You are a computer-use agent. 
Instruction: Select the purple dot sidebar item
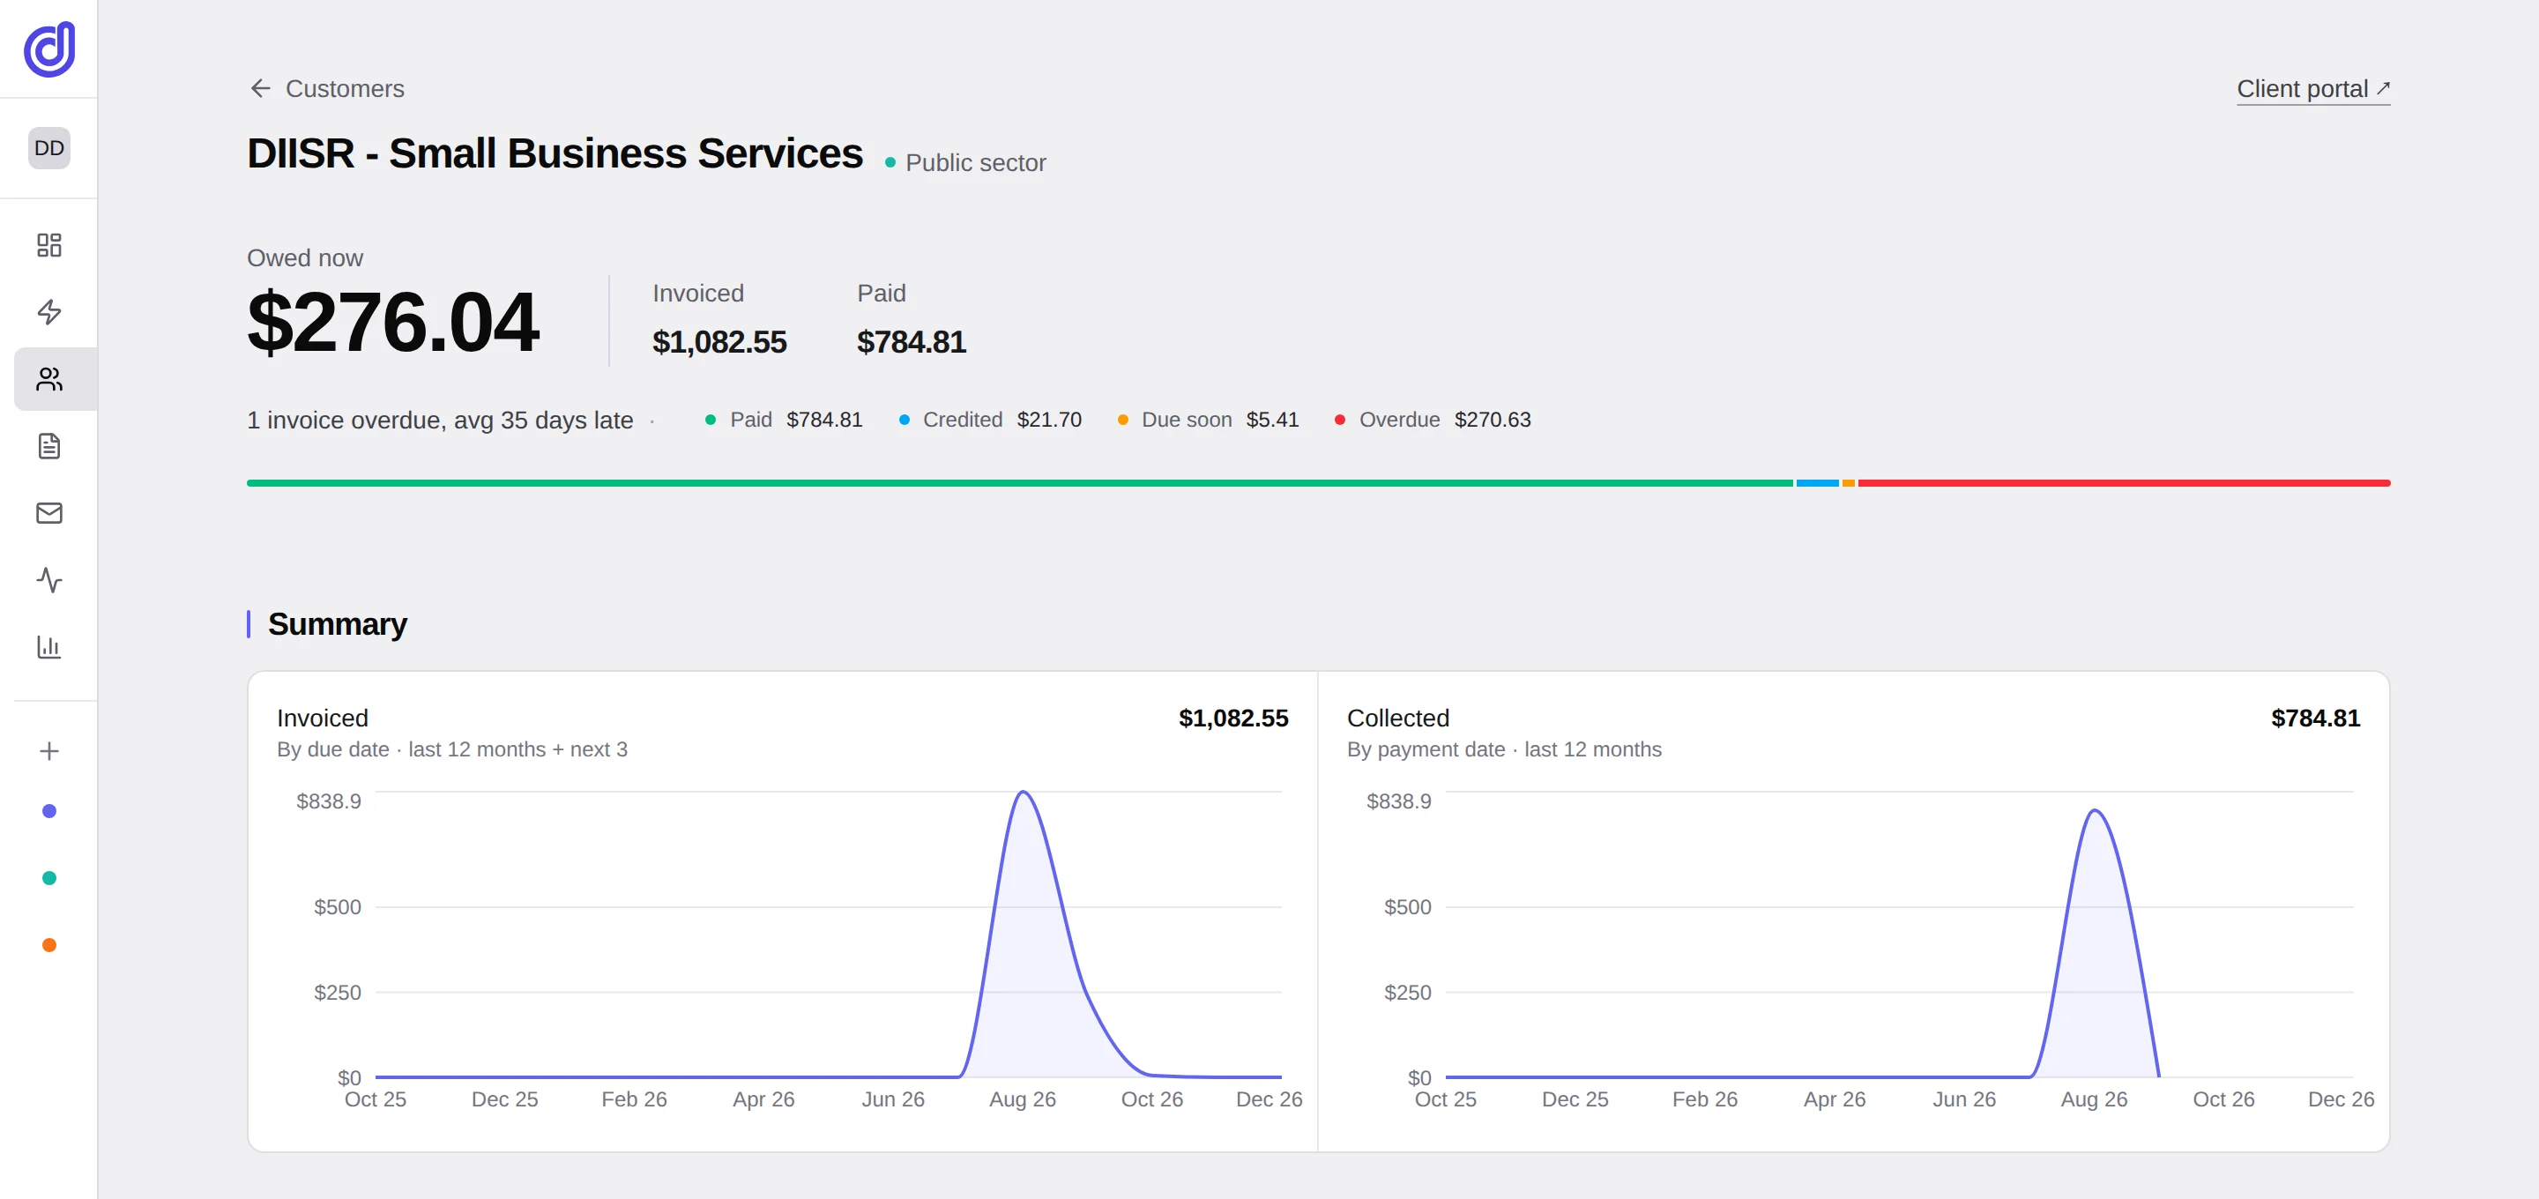(x=49, y=810)
